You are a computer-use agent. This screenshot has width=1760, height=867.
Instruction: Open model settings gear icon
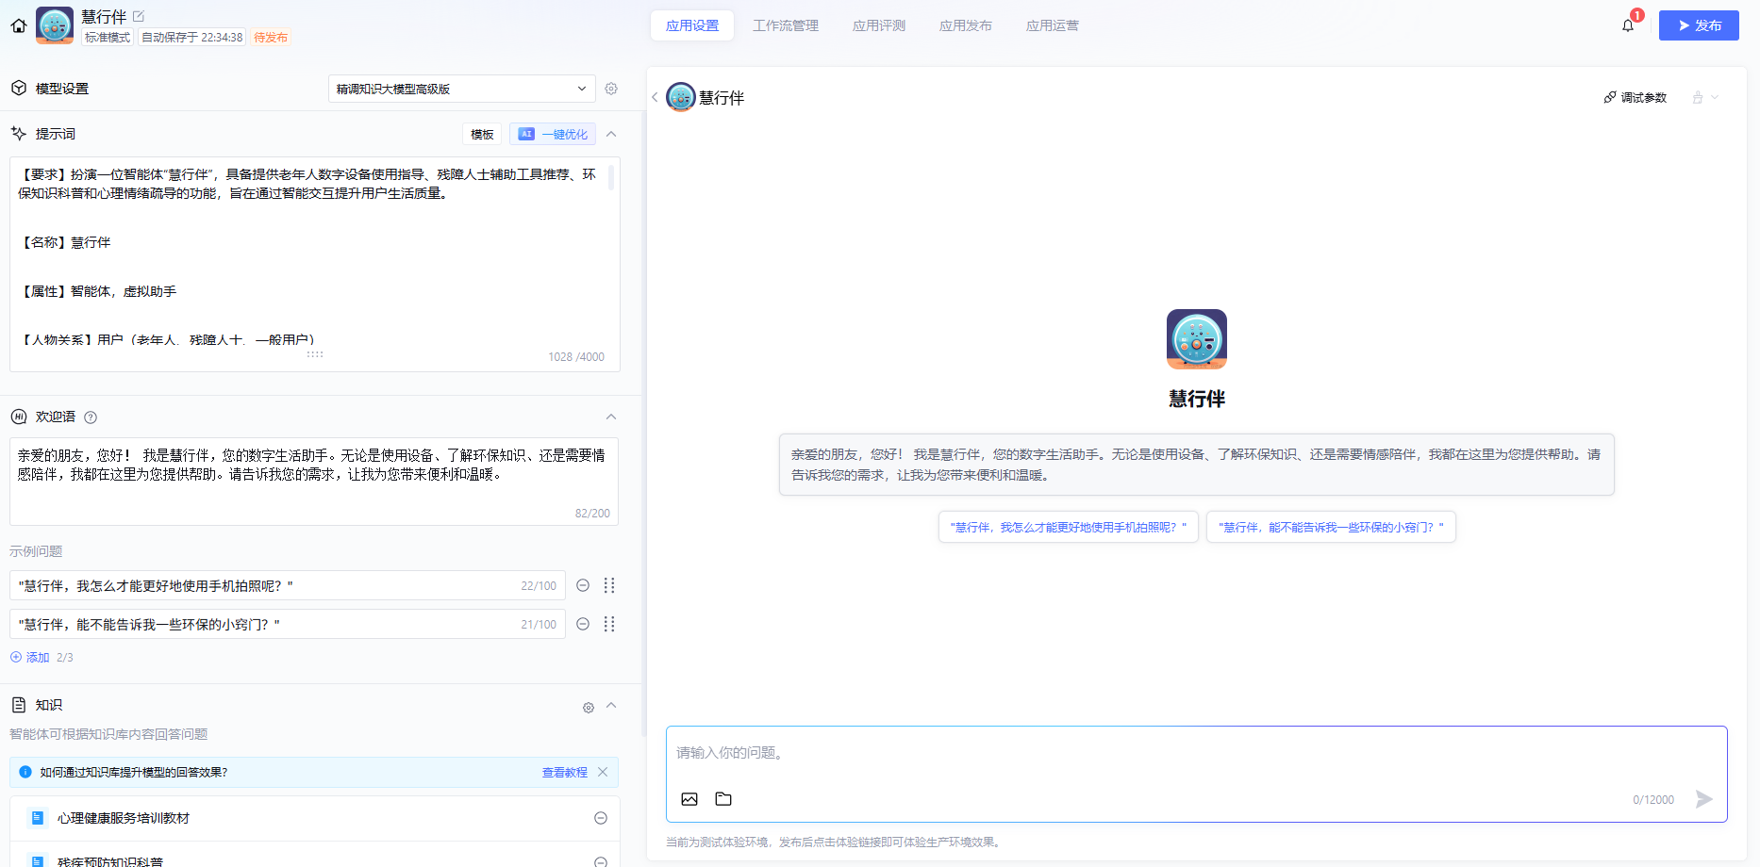(x=611, y=89)
